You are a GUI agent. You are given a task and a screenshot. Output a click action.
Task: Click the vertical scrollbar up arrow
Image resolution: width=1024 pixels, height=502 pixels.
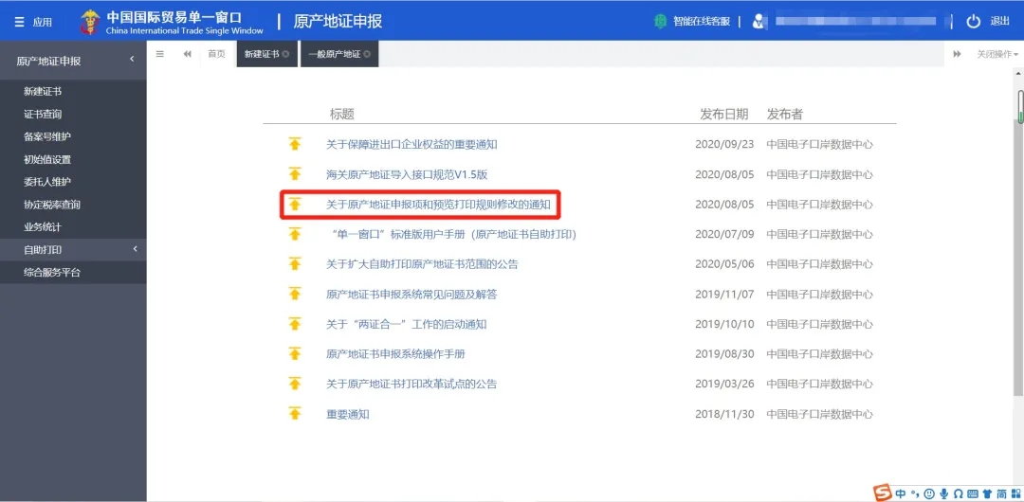(1019, 82)
